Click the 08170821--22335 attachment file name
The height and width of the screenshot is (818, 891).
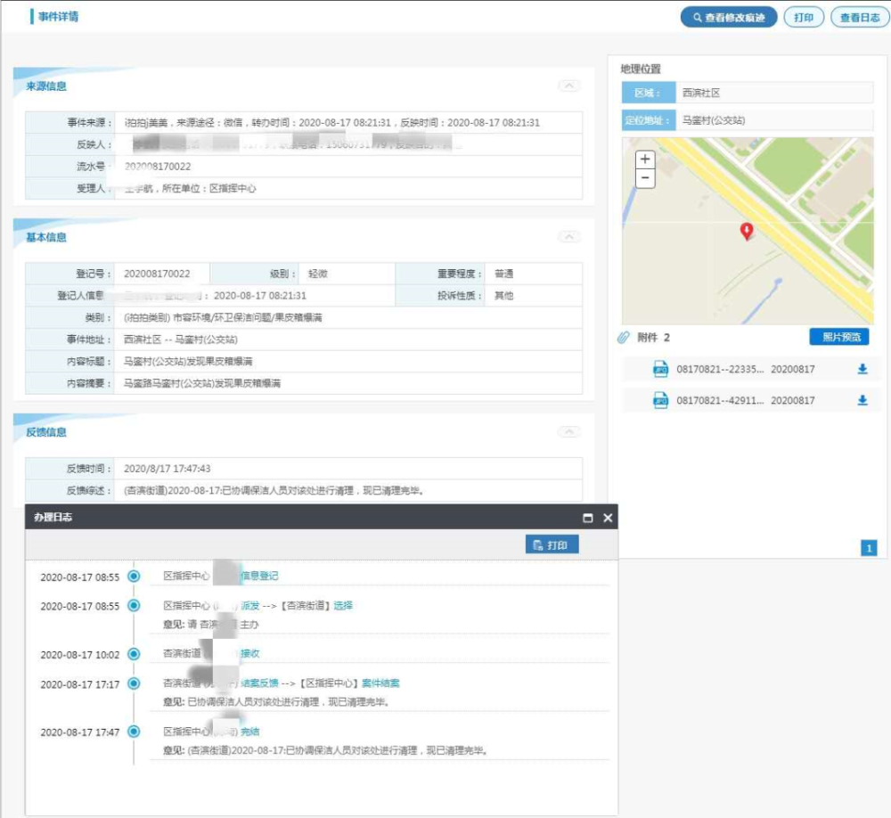(719, 369)
